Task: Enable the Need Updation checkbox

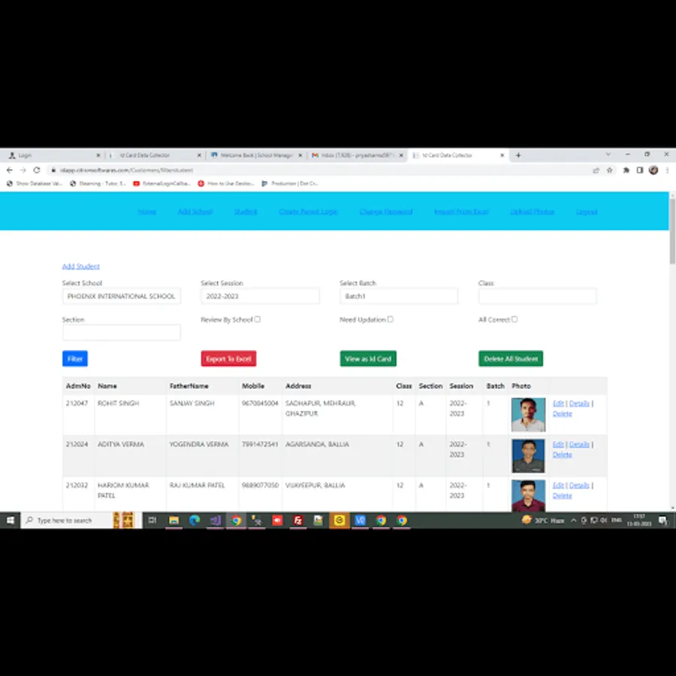Action: [x=390, y=319]
